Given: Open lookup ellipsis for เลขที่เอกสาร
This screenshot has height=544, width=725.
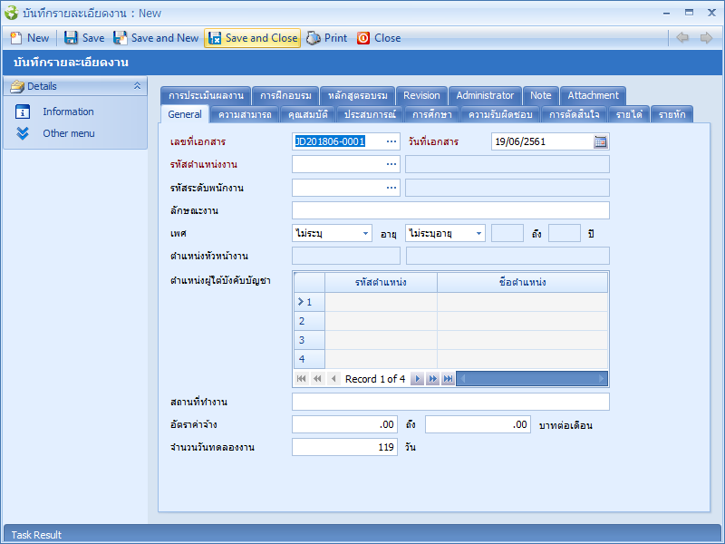Looking at the screenshot, I should pyautogui.click(x=391, y=141).
